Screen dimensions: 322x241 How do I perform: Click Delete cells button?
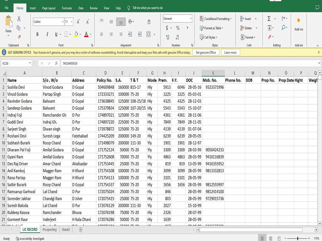246,28
